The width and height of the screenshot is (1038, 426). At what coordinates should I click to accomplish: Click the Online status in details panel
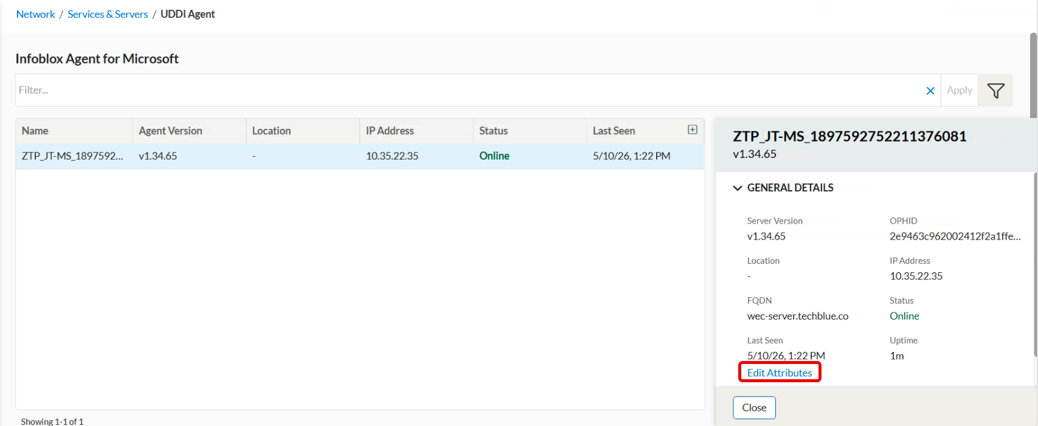(904, 316)
